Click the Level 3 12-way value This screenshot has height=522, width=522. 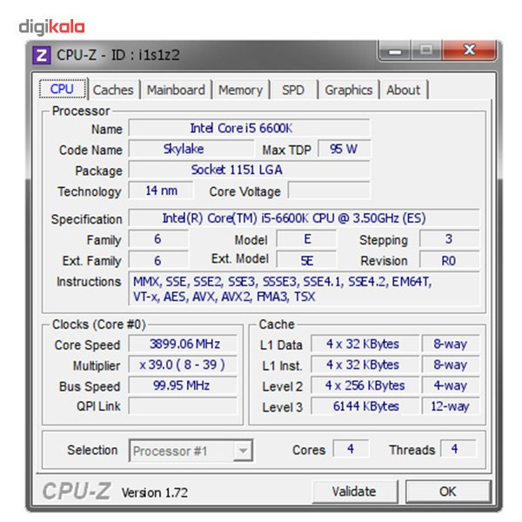coord(451,405)
